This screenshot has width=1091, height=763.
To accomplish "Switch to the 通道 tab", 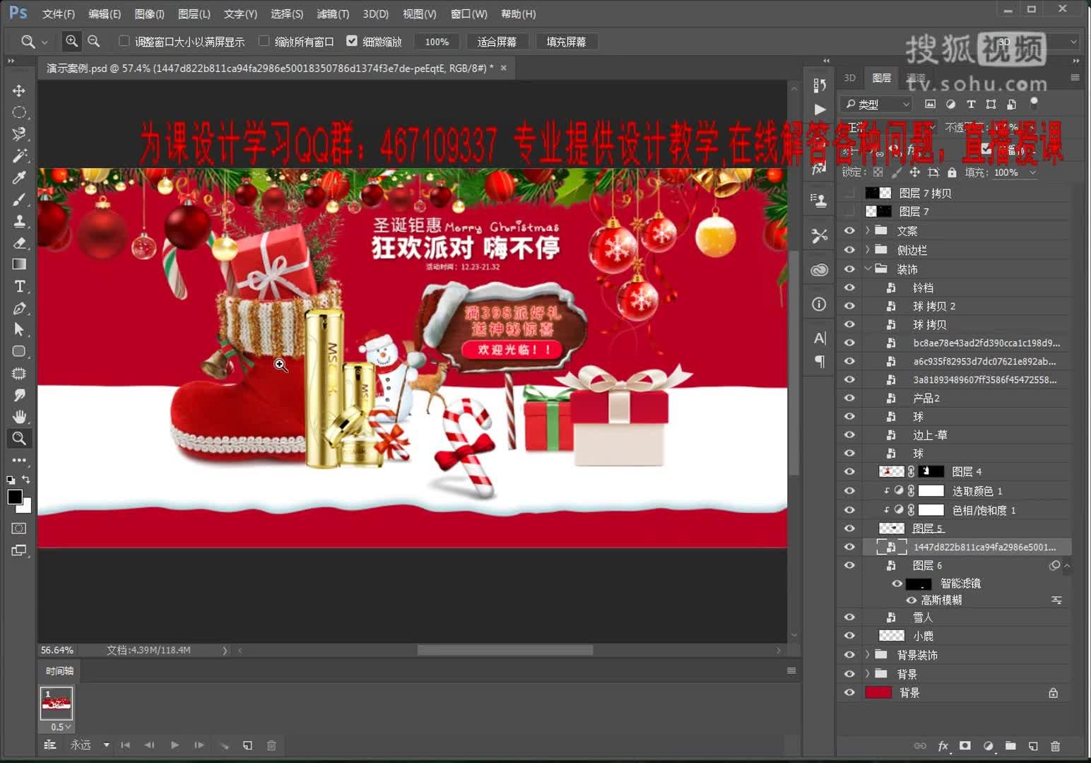I will tap(917, 78).
